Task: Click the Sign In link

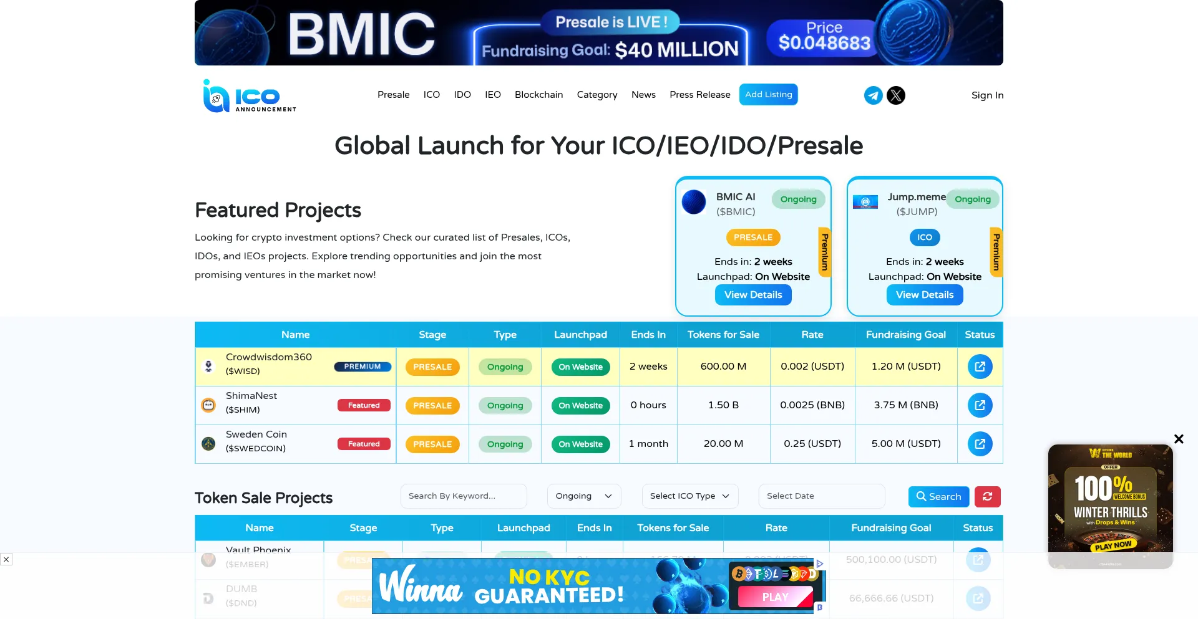Action: 987,95
